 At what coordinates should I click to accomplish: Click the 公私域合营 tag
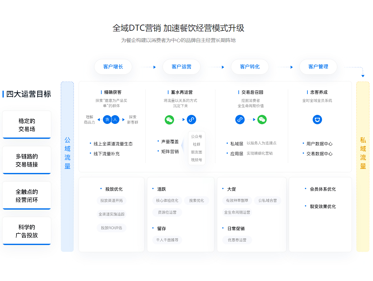pyautogui.click(x=268, y=201)
